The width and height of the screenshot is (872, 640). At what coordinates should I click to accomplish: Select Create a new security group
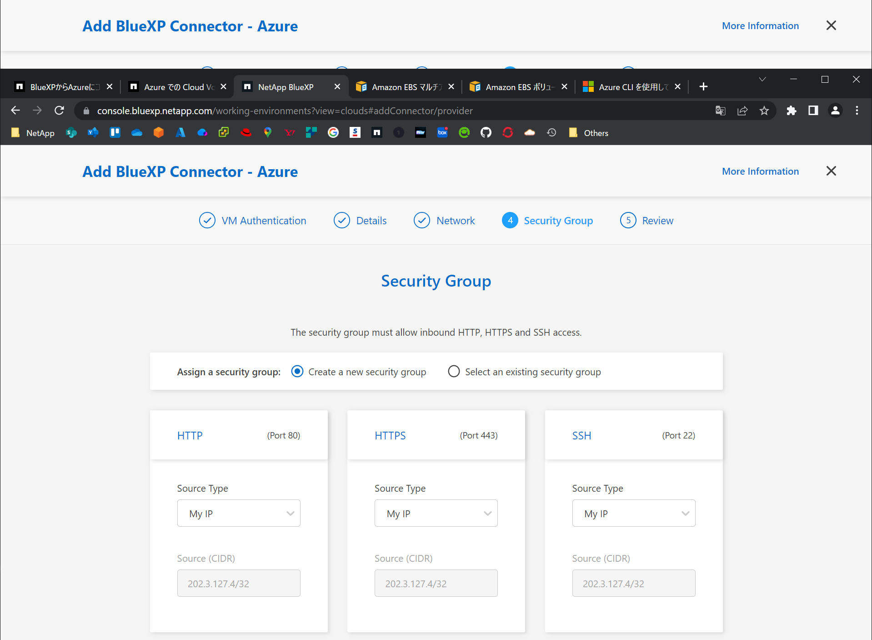pos(297,371)
